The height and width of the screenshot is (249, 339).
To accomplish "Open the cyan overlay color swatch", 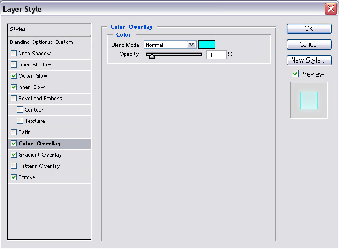I will (x=206, y=45).
